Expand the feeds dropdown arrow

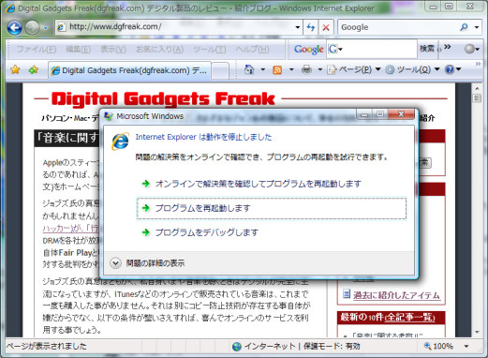(291, 69)
